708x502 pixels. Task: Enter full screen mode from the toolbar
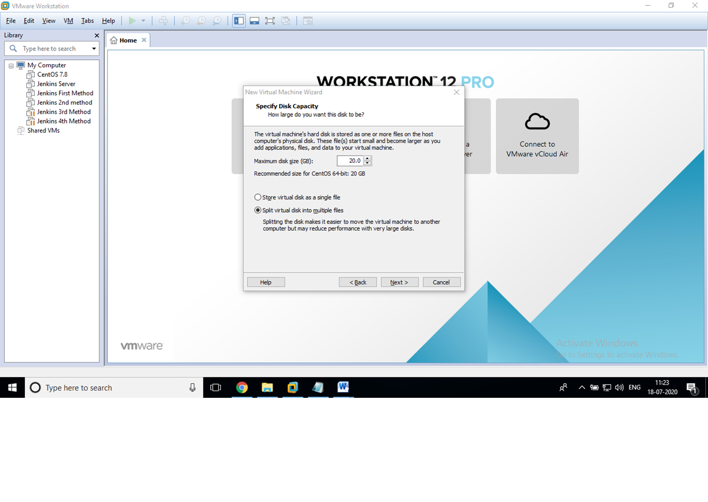270,21
